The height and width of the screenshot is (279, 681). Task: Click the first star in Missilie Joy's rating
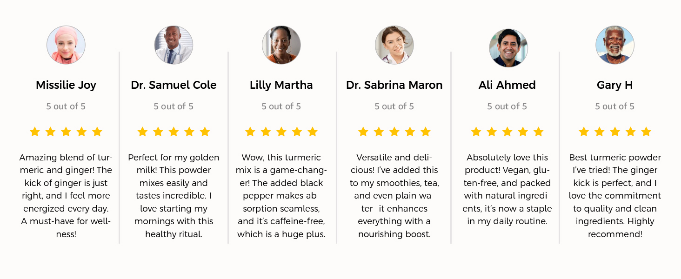click(x=35, y=132)
